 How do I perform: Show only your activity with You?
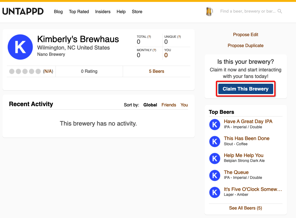pyautogui.click(x=184, y=105)
